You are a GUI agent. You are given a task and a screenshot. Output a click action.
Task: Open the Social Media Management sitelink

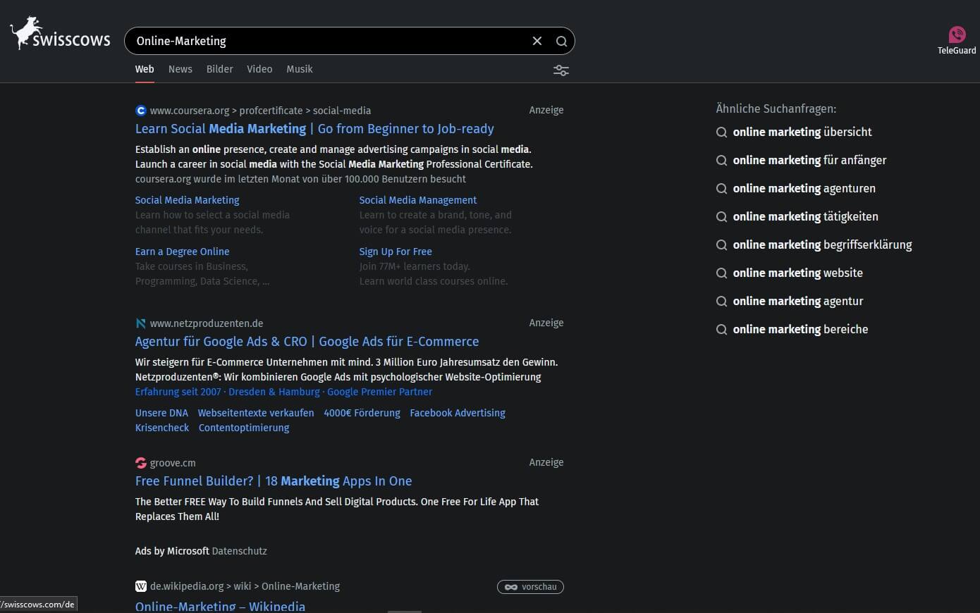point(418,200)
